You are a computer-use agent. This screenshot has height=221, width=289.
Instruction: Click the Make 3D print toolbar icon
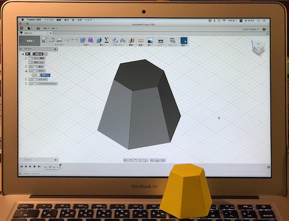[161, 40]
